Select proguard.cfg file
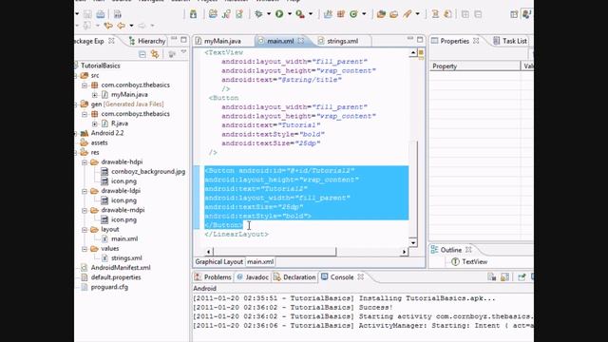608x342 pixels. pyautogui.click(x=109, y=287)
